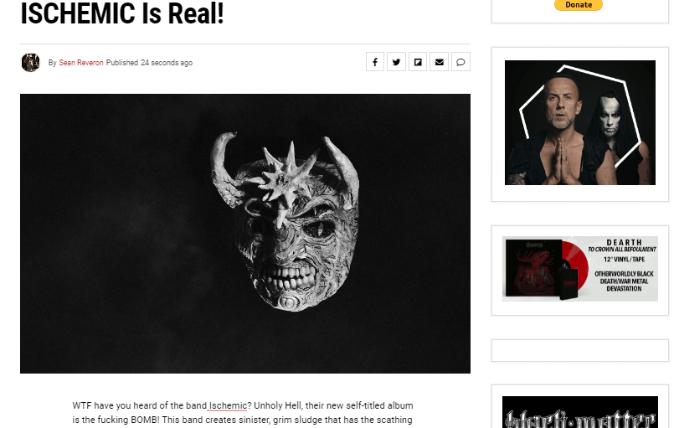Follow the Ischemic link in article text
This screenshot has height=428, width=674.
coord(228,405)
